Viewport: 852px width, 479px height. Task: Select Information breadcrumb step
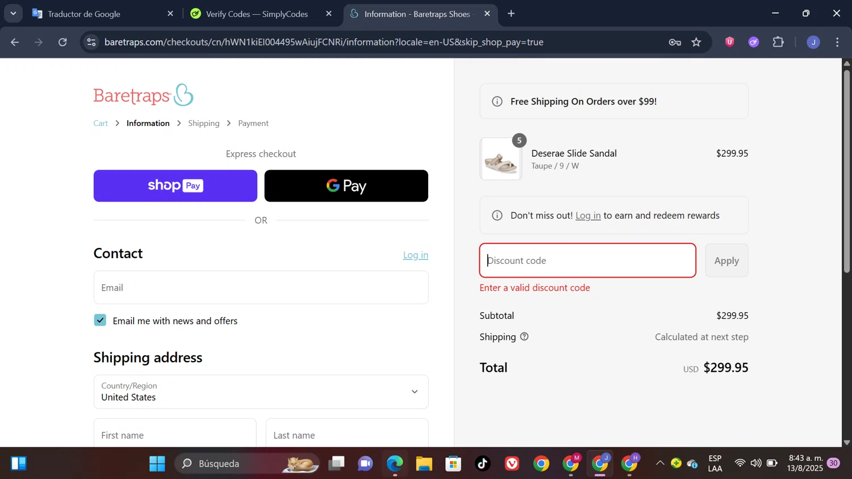tap(148, 123)
